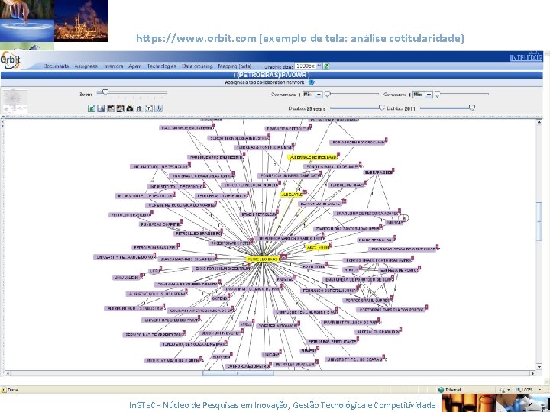This screenshot has width=550, height=412.
Task: Select the PORTOBRAS EMPRESA DOS PORTOS node
Action: pos(391,310)
